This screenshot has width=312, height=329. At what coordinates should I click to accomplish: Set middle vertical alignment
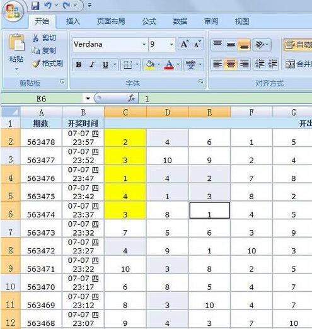[231, 45]
